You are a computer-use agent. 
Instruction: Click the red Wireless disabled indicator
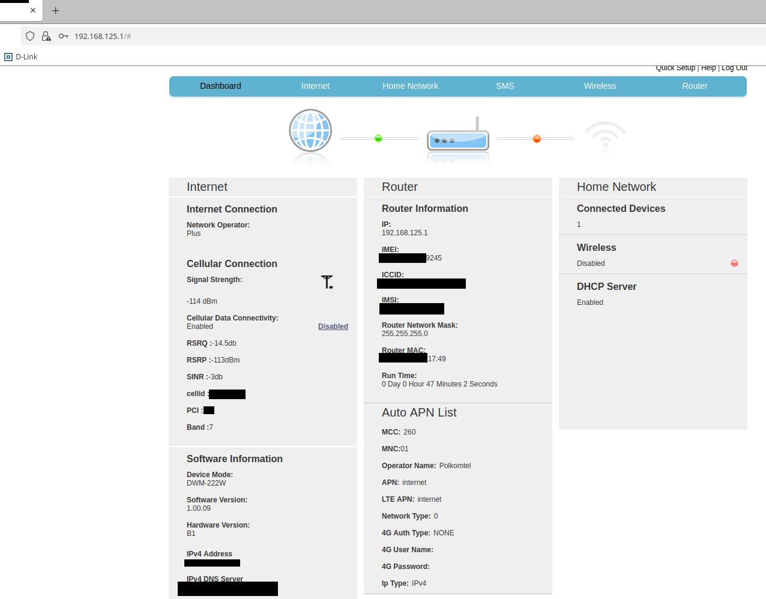734,263
